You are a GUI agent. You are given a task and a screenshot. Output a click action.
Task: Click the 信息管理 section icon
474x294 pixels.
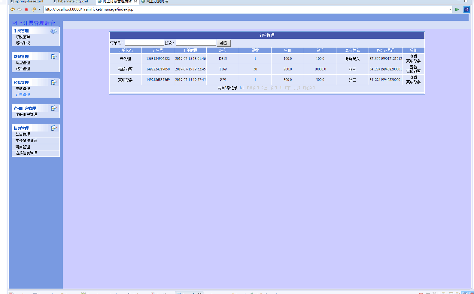tap(54, 128)
